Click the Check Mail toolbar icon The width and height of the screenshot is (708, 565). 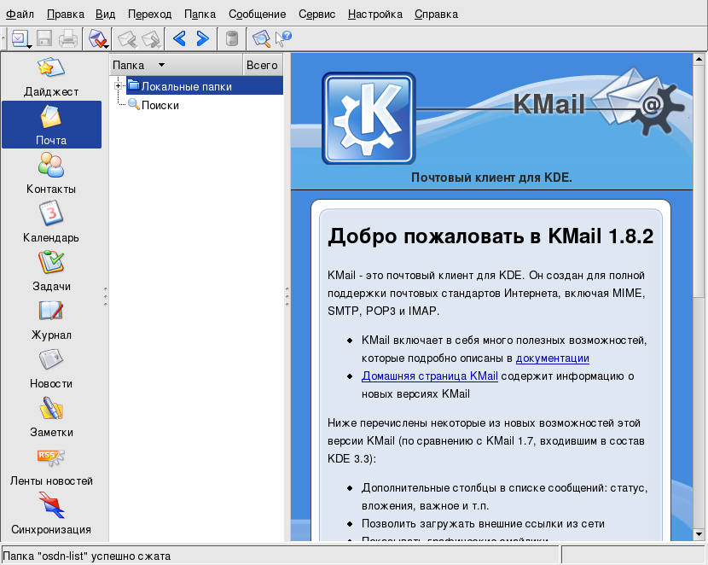click(96, 38)
